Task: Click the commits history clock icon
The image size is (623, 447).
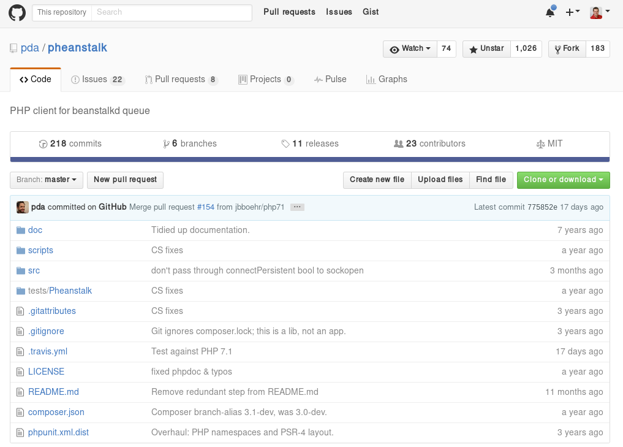Action: click(43, 144)
